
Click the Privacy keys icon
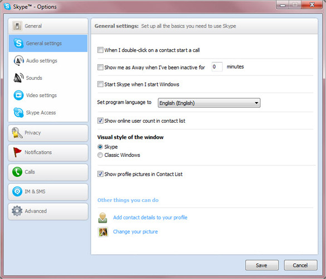17,133
